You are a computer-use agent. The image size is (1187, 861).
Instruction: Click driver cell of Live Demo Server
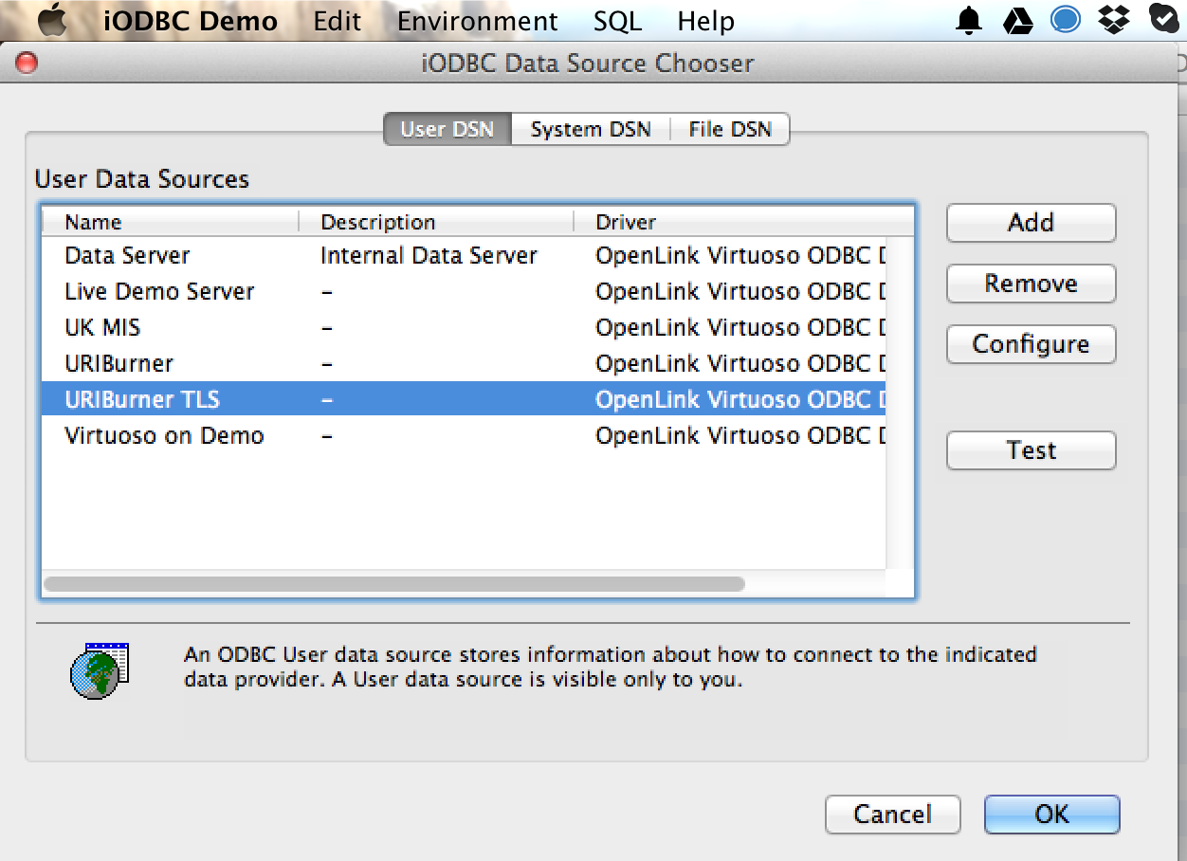pyautogui.click(x=740, y=291)
